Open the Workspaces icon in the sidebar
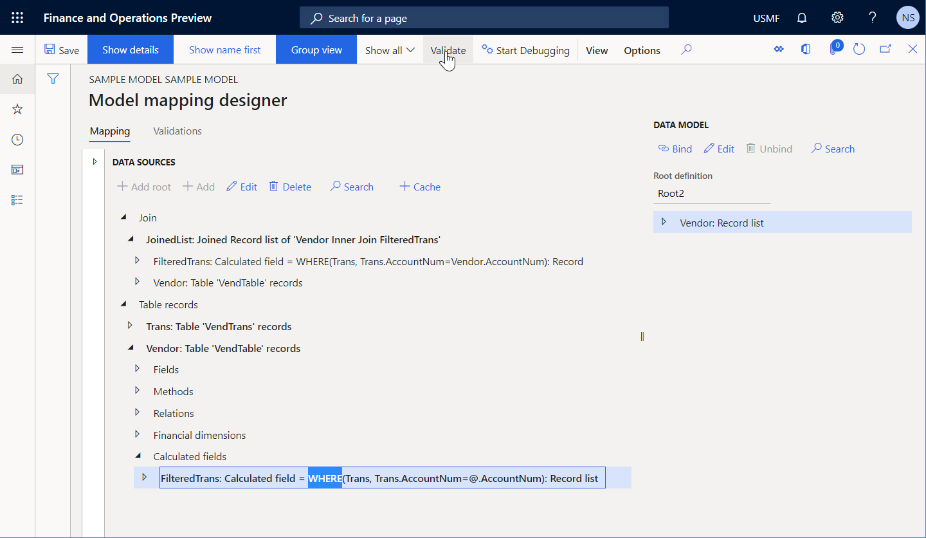Image resolution: width=926 pixels, height=538 pixels. click(17, 169)
